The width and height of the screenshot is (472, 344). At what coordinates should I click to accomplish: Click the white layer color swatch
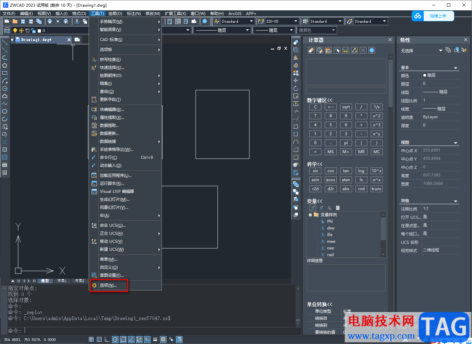click(39, 31)
